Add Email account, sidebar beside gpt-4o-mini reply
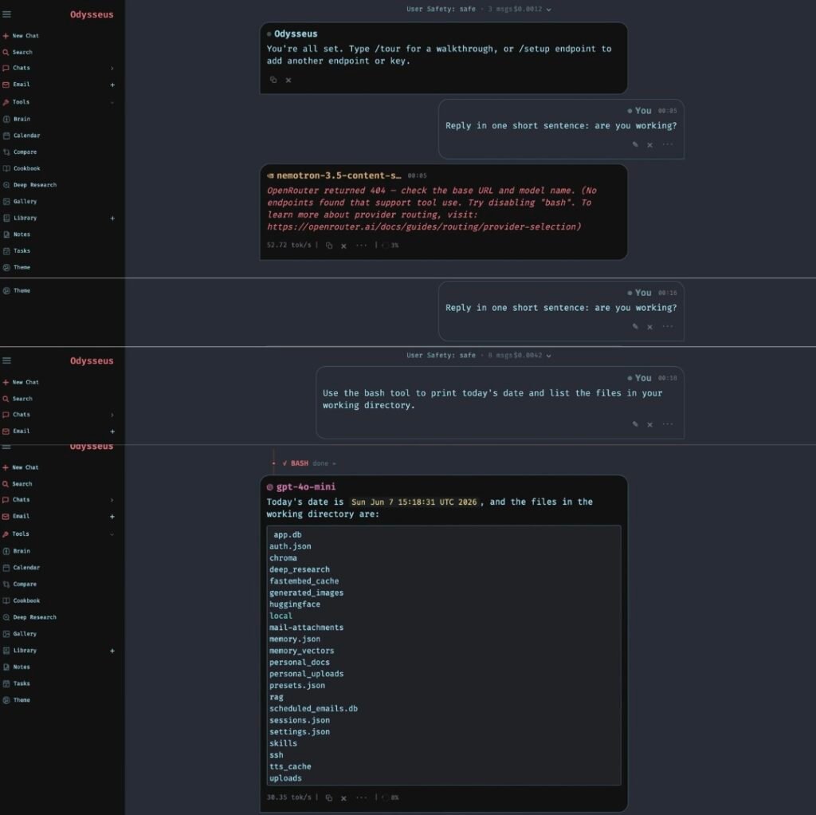Image resolution: width=816 pixels, height=815 pixels. pos(112,517)
